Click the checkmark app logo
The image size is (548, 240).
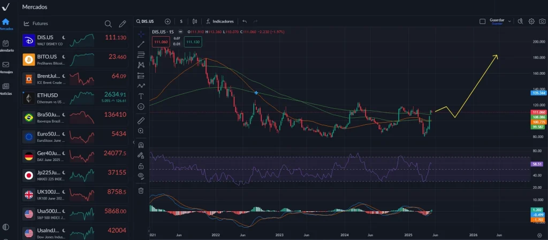[5, 6]
